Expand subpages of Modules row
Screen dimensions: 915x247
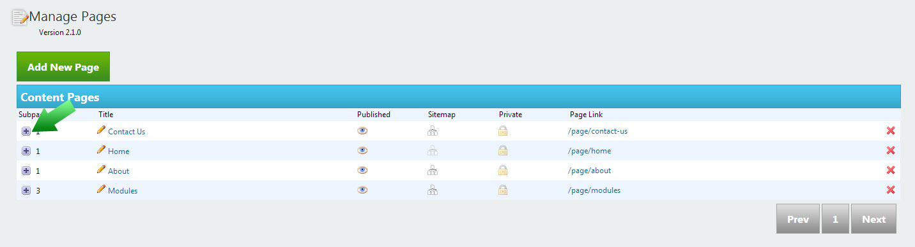pos(26,190)
